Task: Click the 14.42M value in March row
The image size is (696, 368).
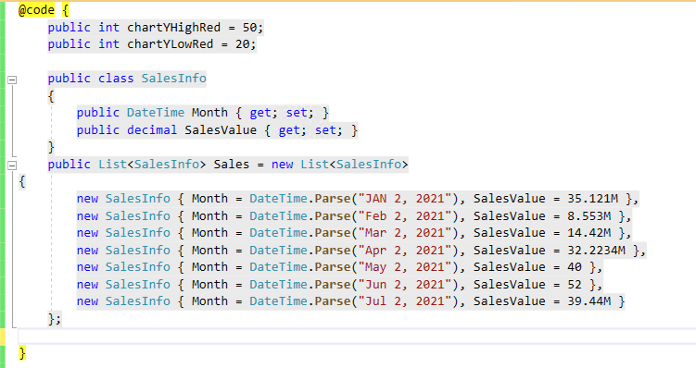Action: point(589,233)
